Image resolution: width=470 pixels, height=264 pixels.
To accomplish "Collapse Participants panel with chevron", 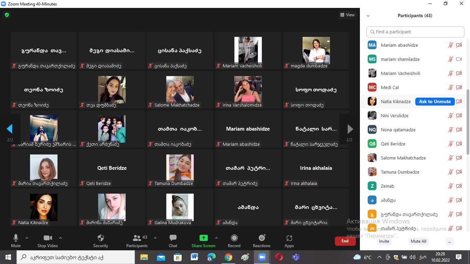I will 368,16.
